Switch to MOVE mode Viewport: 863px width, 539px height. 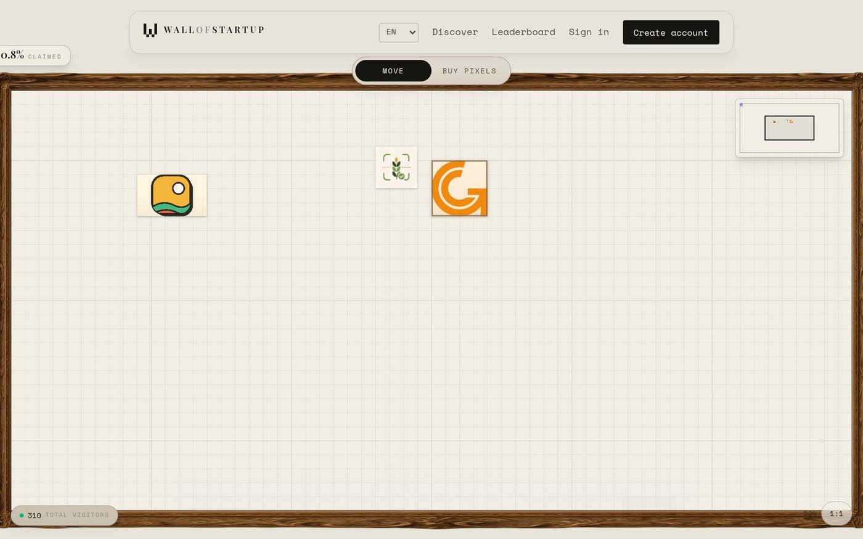(x=393, y=71)
